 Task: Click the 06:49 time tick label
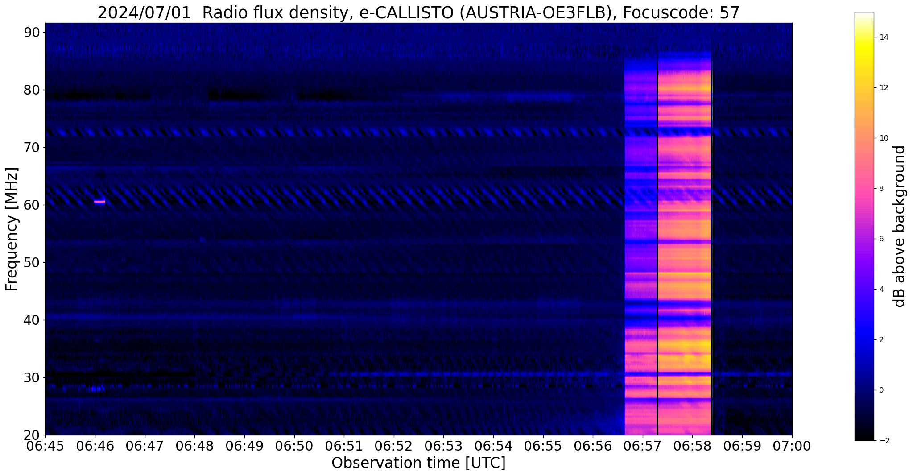click(x=244, y=446)
